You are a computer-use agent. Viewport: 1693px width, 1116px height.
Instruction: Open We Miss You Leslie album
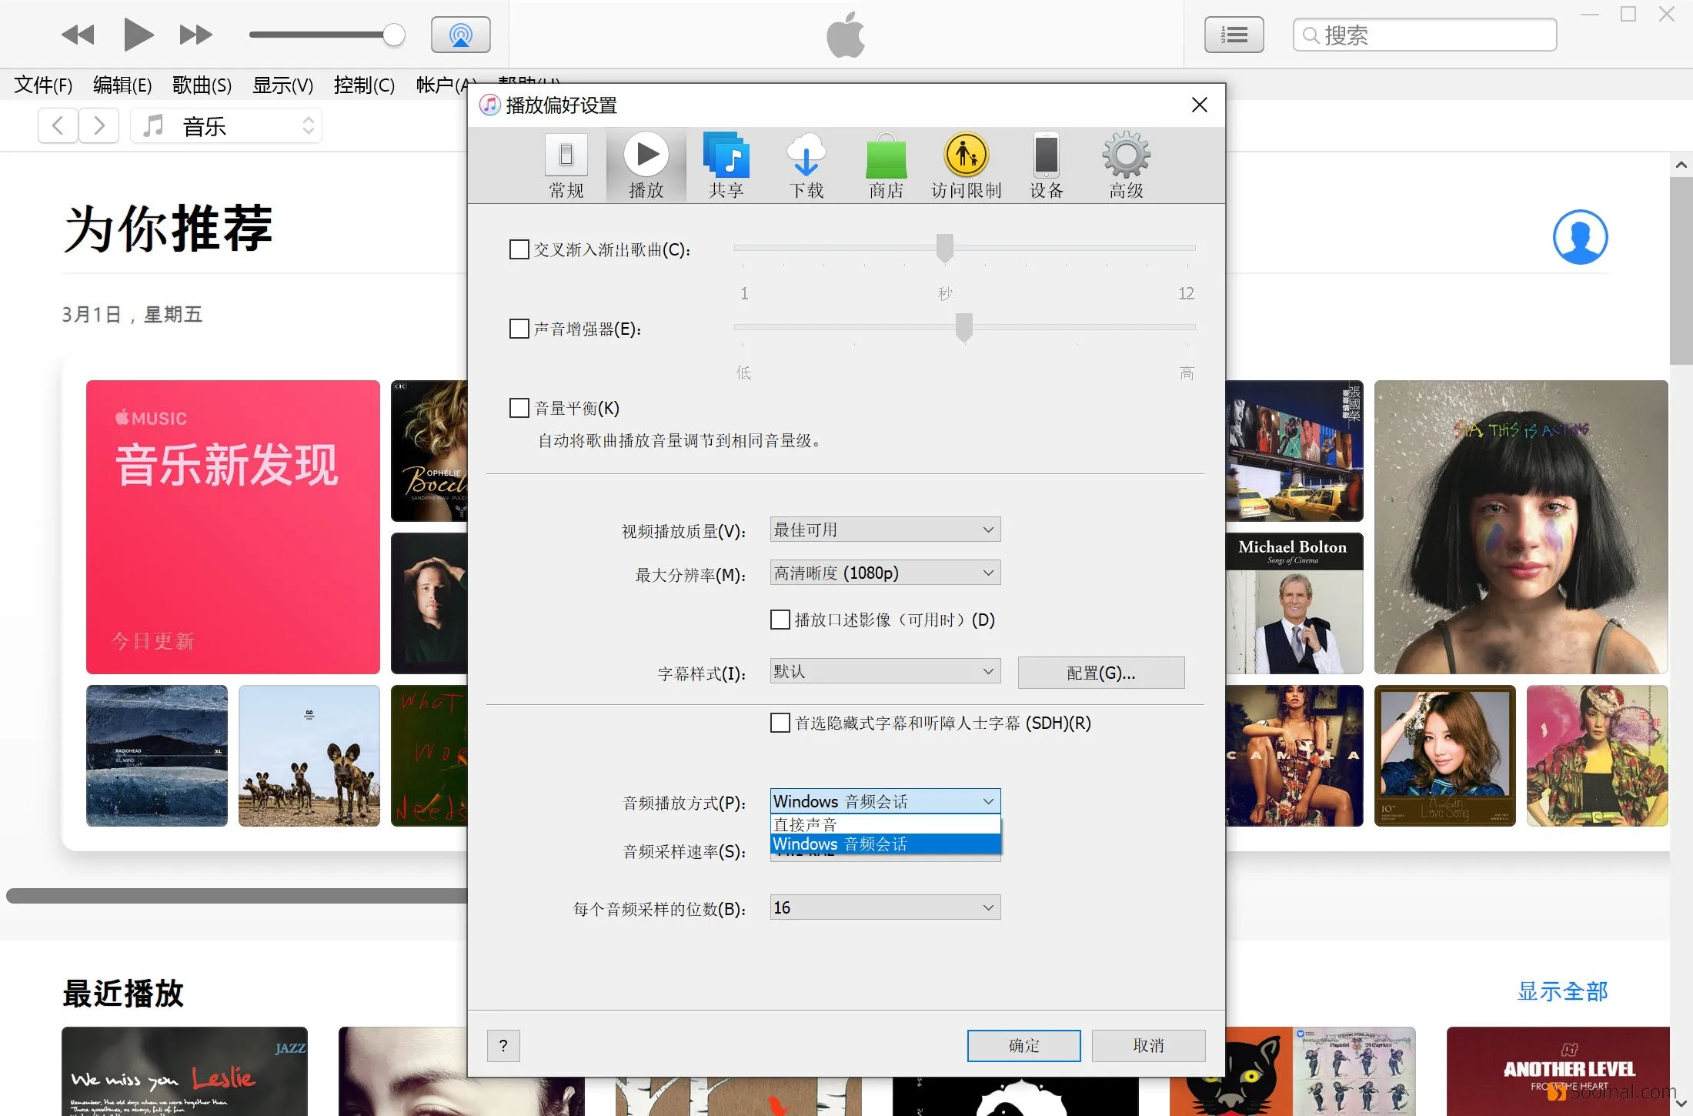pos(185,1071)
